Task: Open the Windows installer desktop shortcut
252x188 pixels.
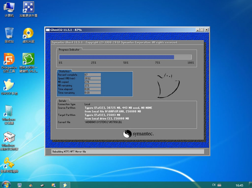Action: point(9,112)
